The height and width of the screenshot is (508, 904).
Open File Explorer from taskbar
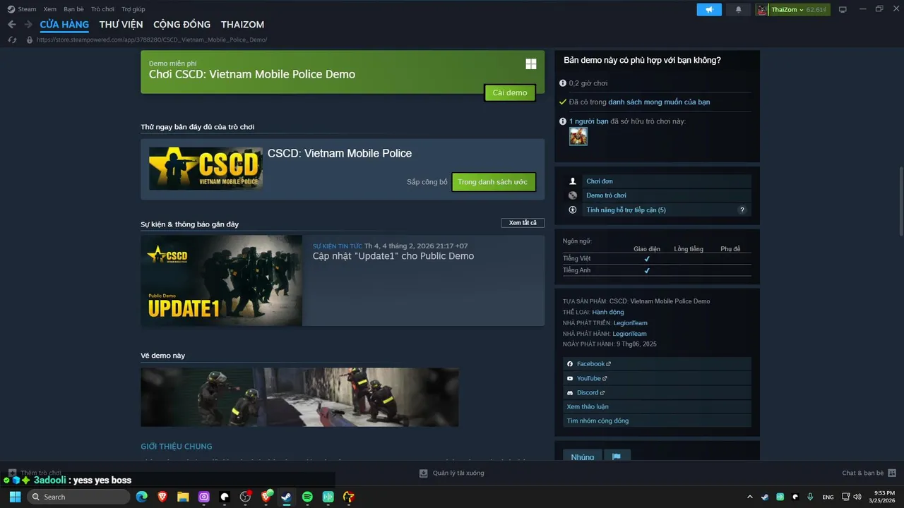[183, 497]
